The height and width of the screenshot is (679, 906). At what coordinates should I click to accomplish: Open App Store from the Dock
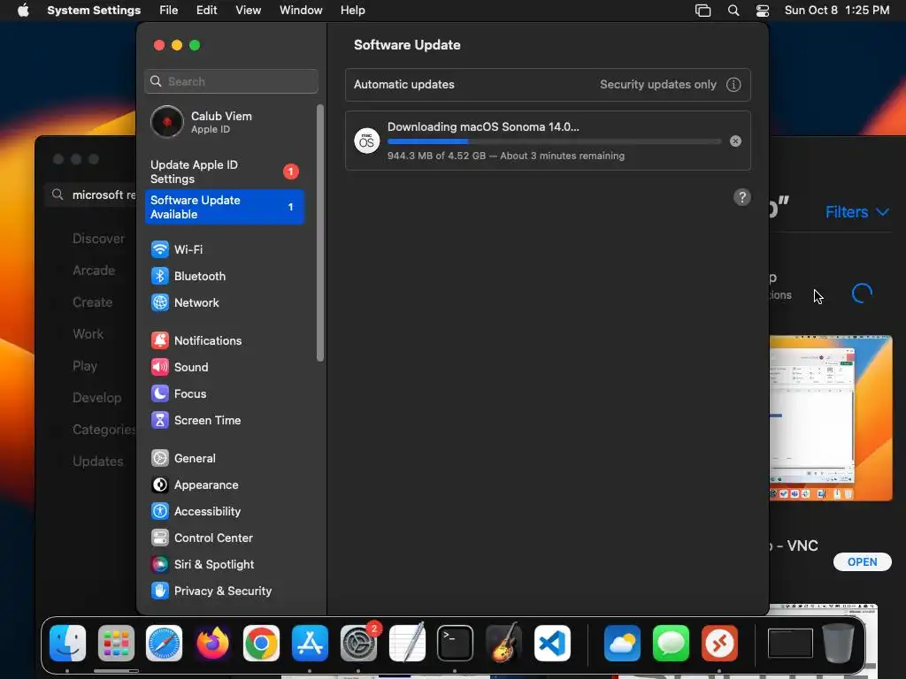[x=310, y=643]
